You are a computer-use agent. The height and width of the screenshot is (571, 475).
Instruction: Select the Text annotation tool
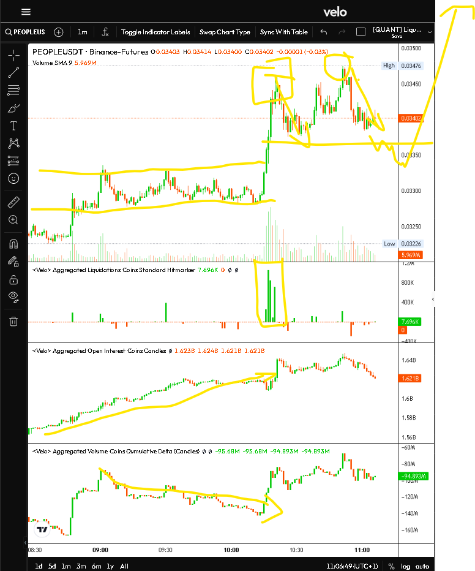click(x=14, y=126)
